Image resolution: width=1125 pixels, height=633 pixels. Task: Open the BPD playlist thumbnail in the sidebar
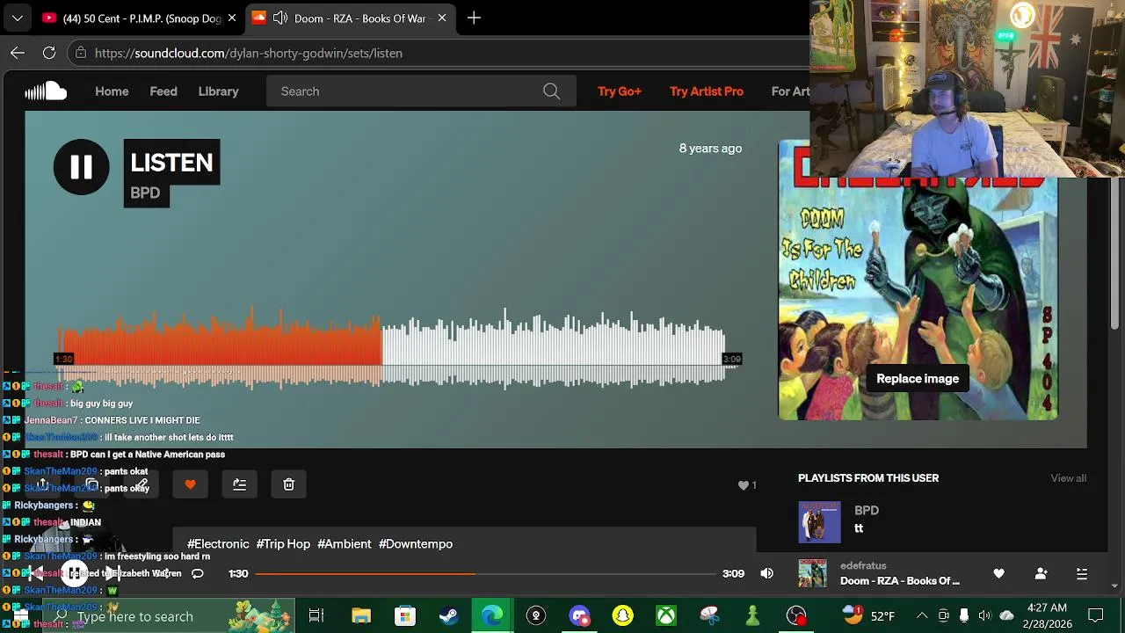[819, 522]
